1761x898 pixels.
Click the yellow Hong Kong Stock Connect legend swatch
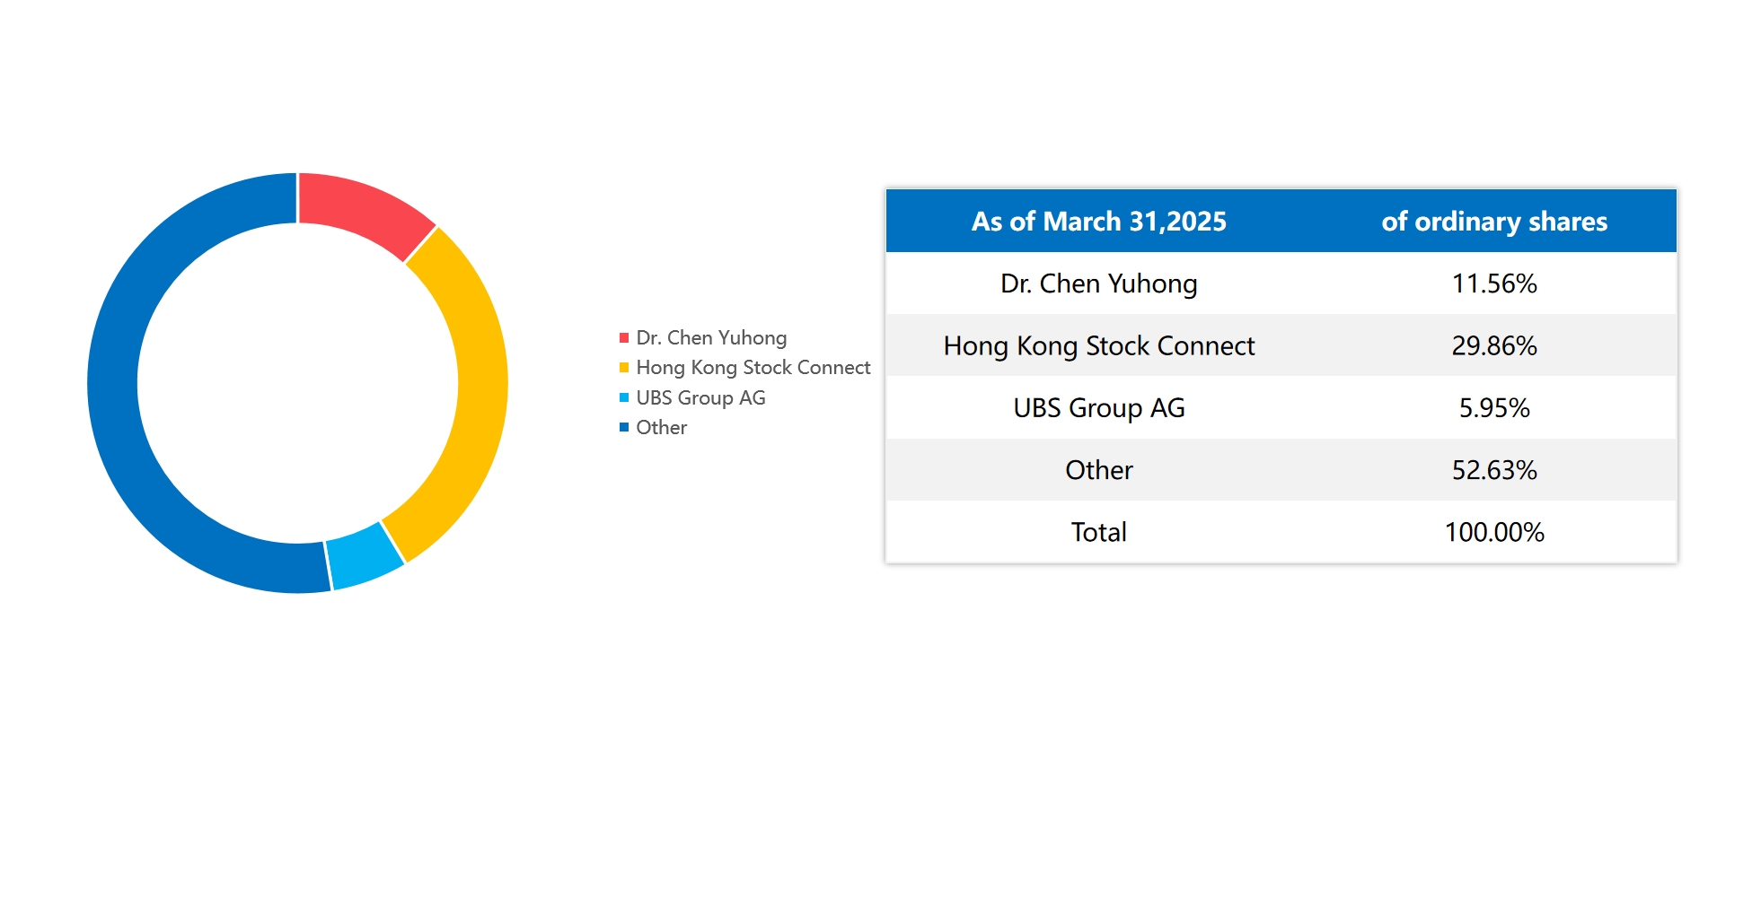coord(624,368)
